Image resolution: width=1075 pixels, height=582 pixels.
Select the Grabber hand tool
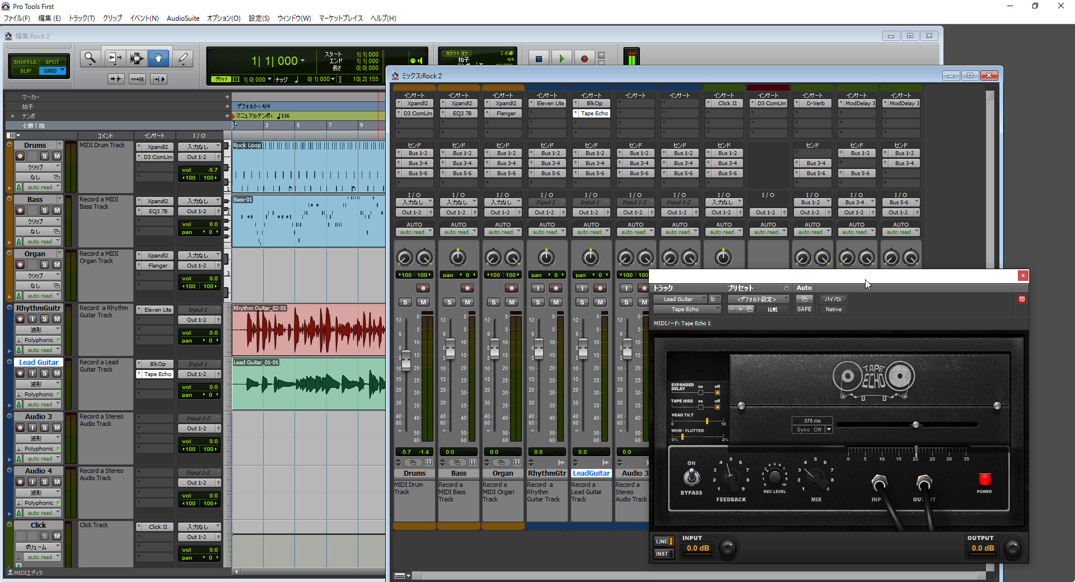[158, 58]
